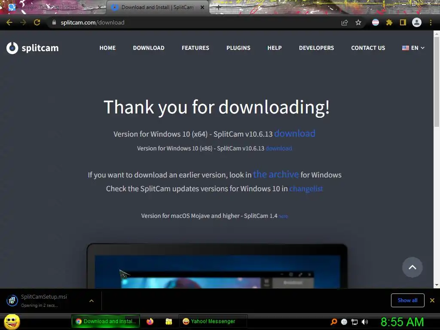This screenshot has height=330, width=440.
Task: Open the Extensions puzzle piece icon
Action: (x=389, y=22)
